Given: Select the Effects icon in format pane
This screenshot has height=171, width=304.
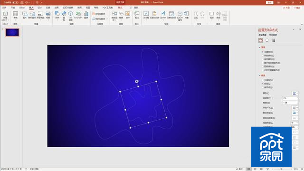Looking at the screenshot, I should [267, 40].
